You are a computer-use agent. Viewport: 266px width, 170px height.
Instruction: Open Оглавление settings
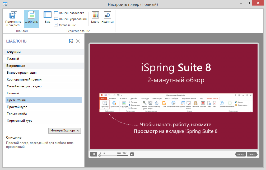[x=65, y=25]
